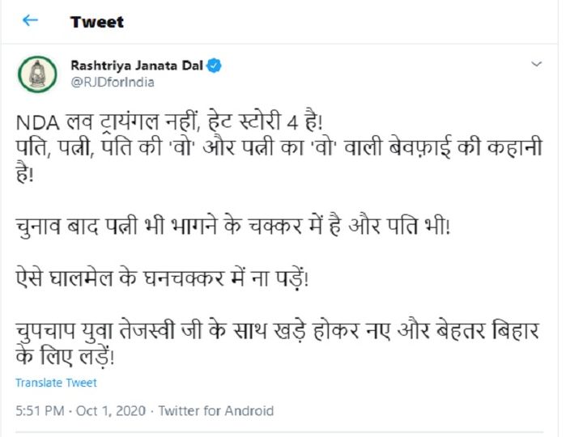Viewport: 583px width, 437px height.
Task: Open the Rashtriya Janata Dal profile name
Action: (137, 66)
